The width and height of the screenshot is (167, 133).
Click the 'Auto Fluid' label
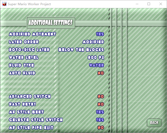tap(22, 73)
